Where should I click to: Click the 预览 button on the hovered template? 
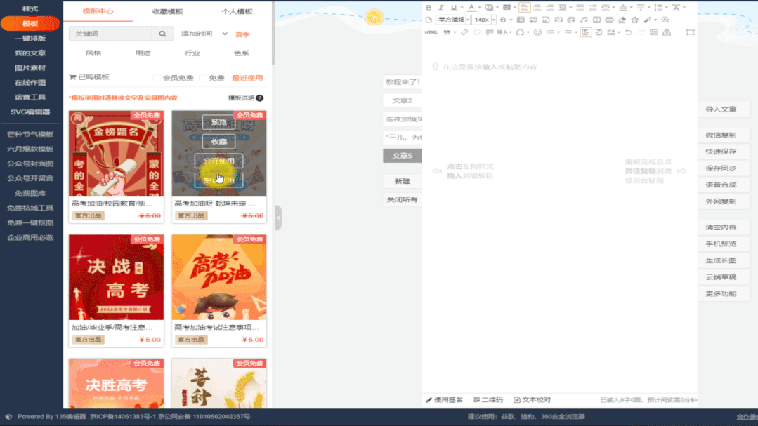pyautogui.click(x=219, y=122)
